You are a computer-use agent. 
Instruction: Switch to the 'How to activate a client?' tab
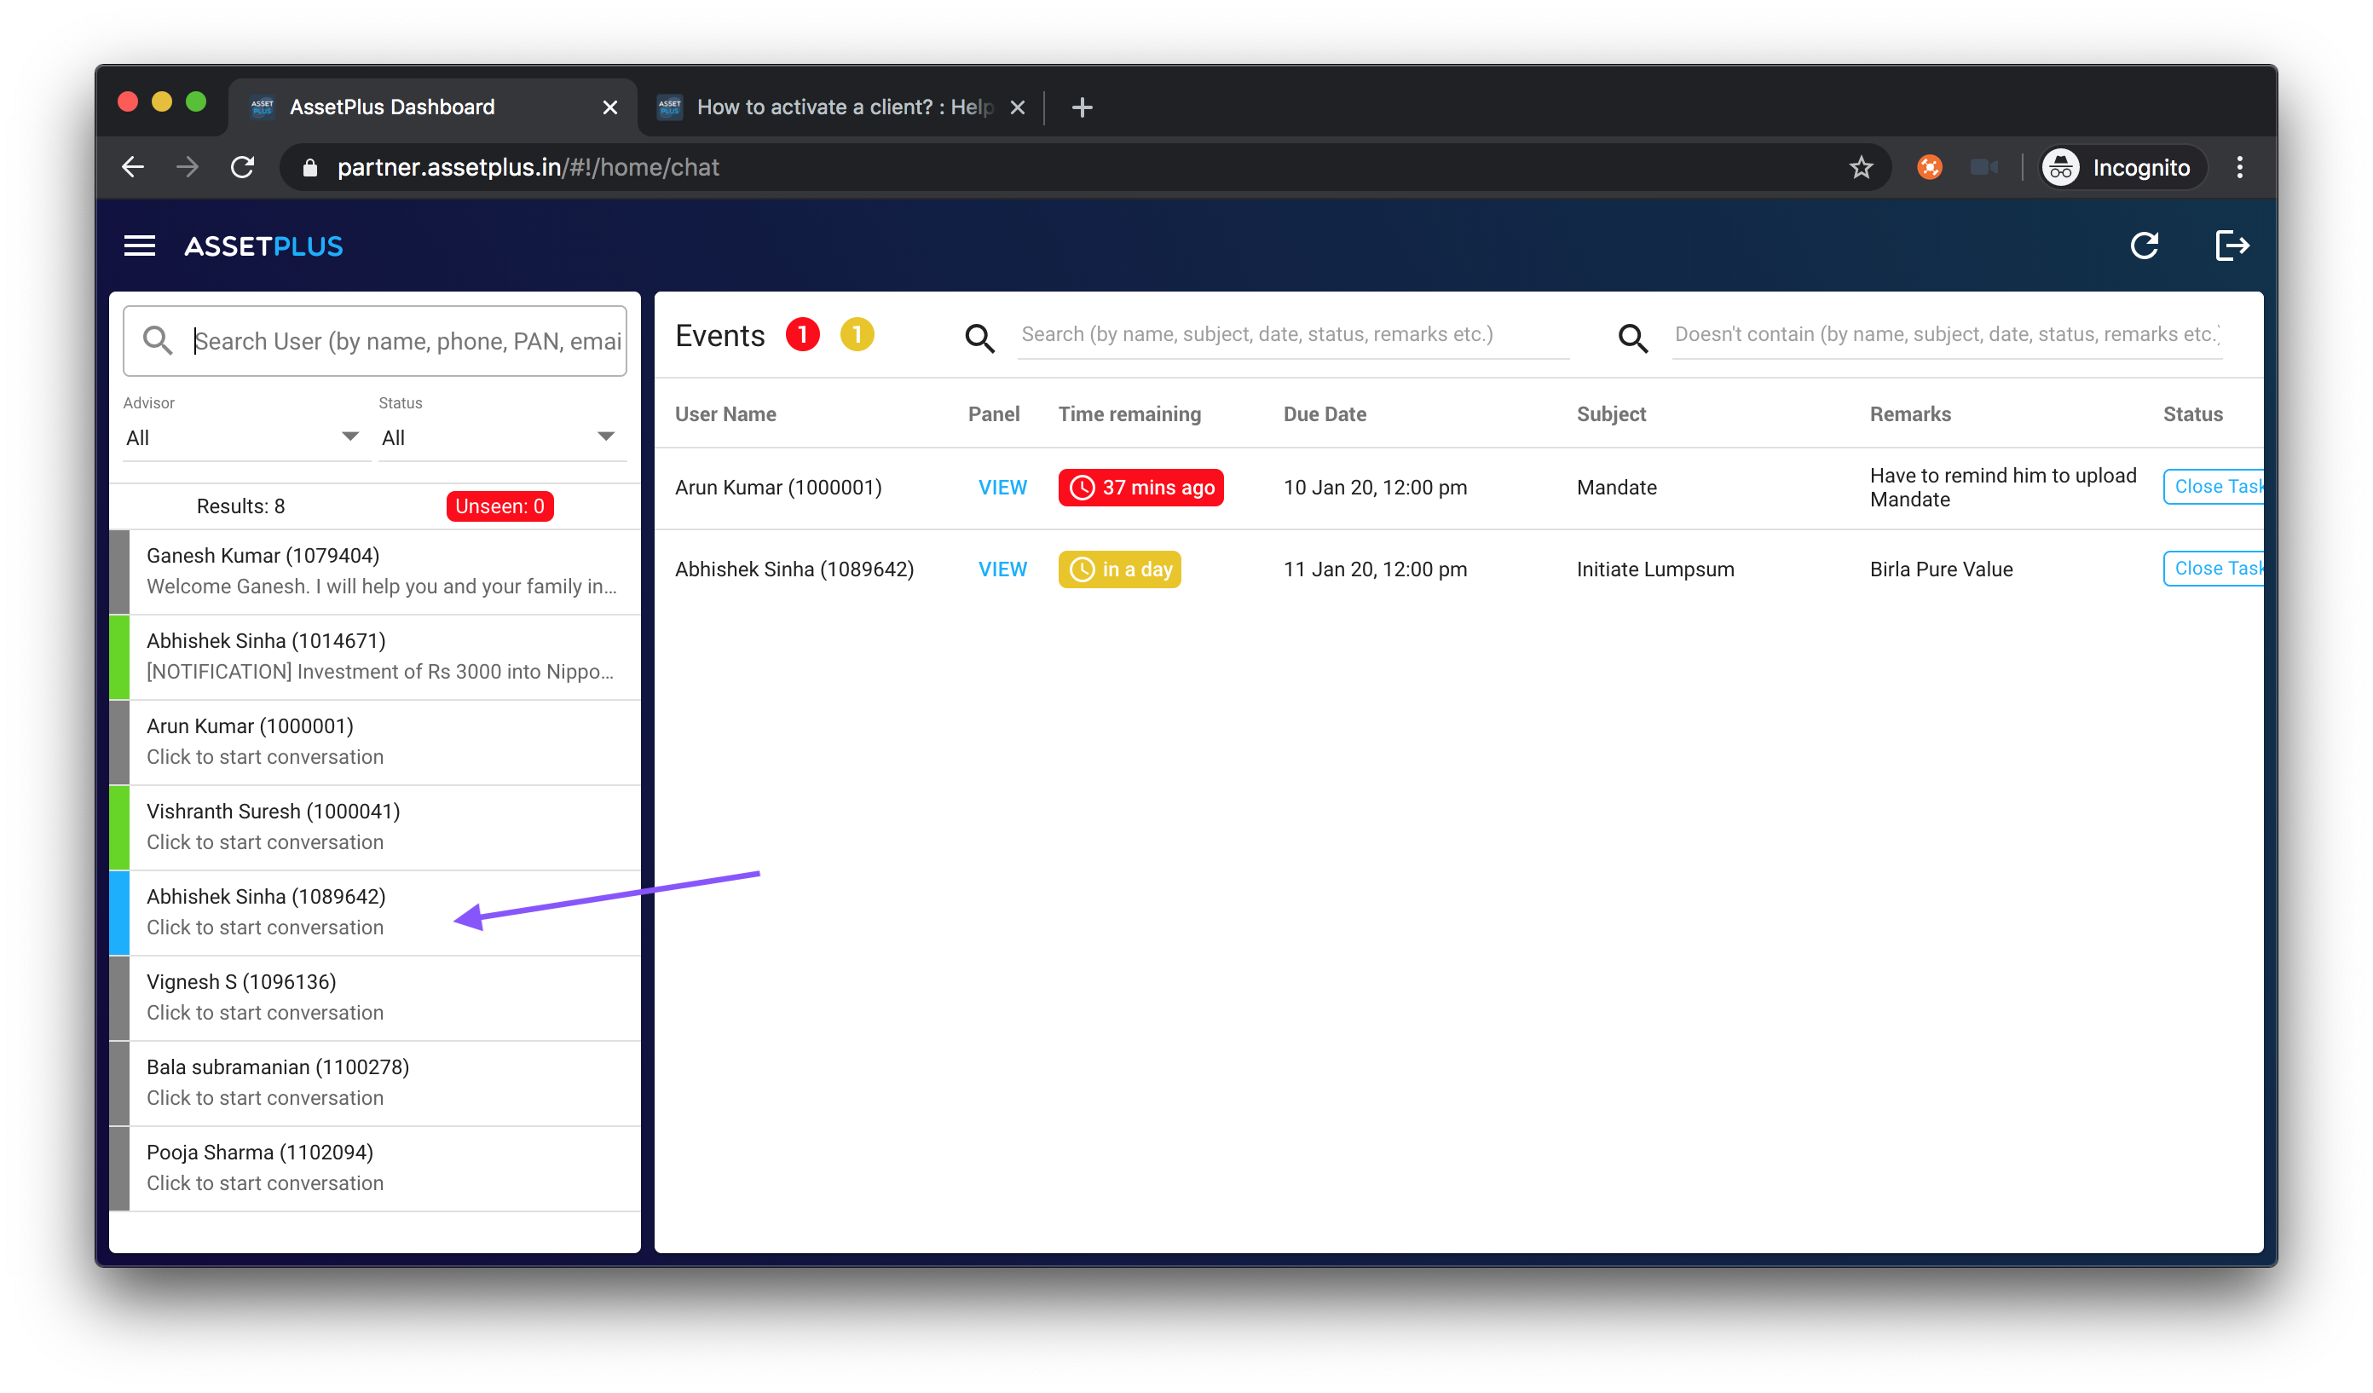[x=843, y=107]
